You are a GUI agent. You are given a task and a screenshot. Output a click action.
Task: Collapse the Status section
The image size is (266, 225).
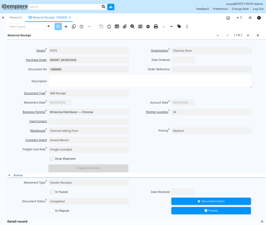coord(10,175)
